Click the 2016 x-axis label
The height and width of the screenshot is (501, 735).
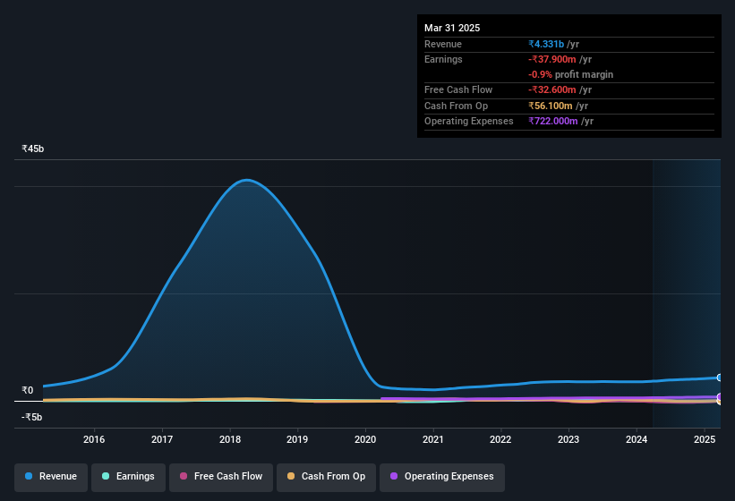pyautogui.click(x=94, y=439)
